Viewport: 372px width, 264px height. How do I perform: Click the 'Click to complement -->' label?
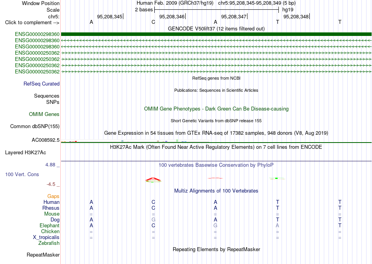(32, 23)
